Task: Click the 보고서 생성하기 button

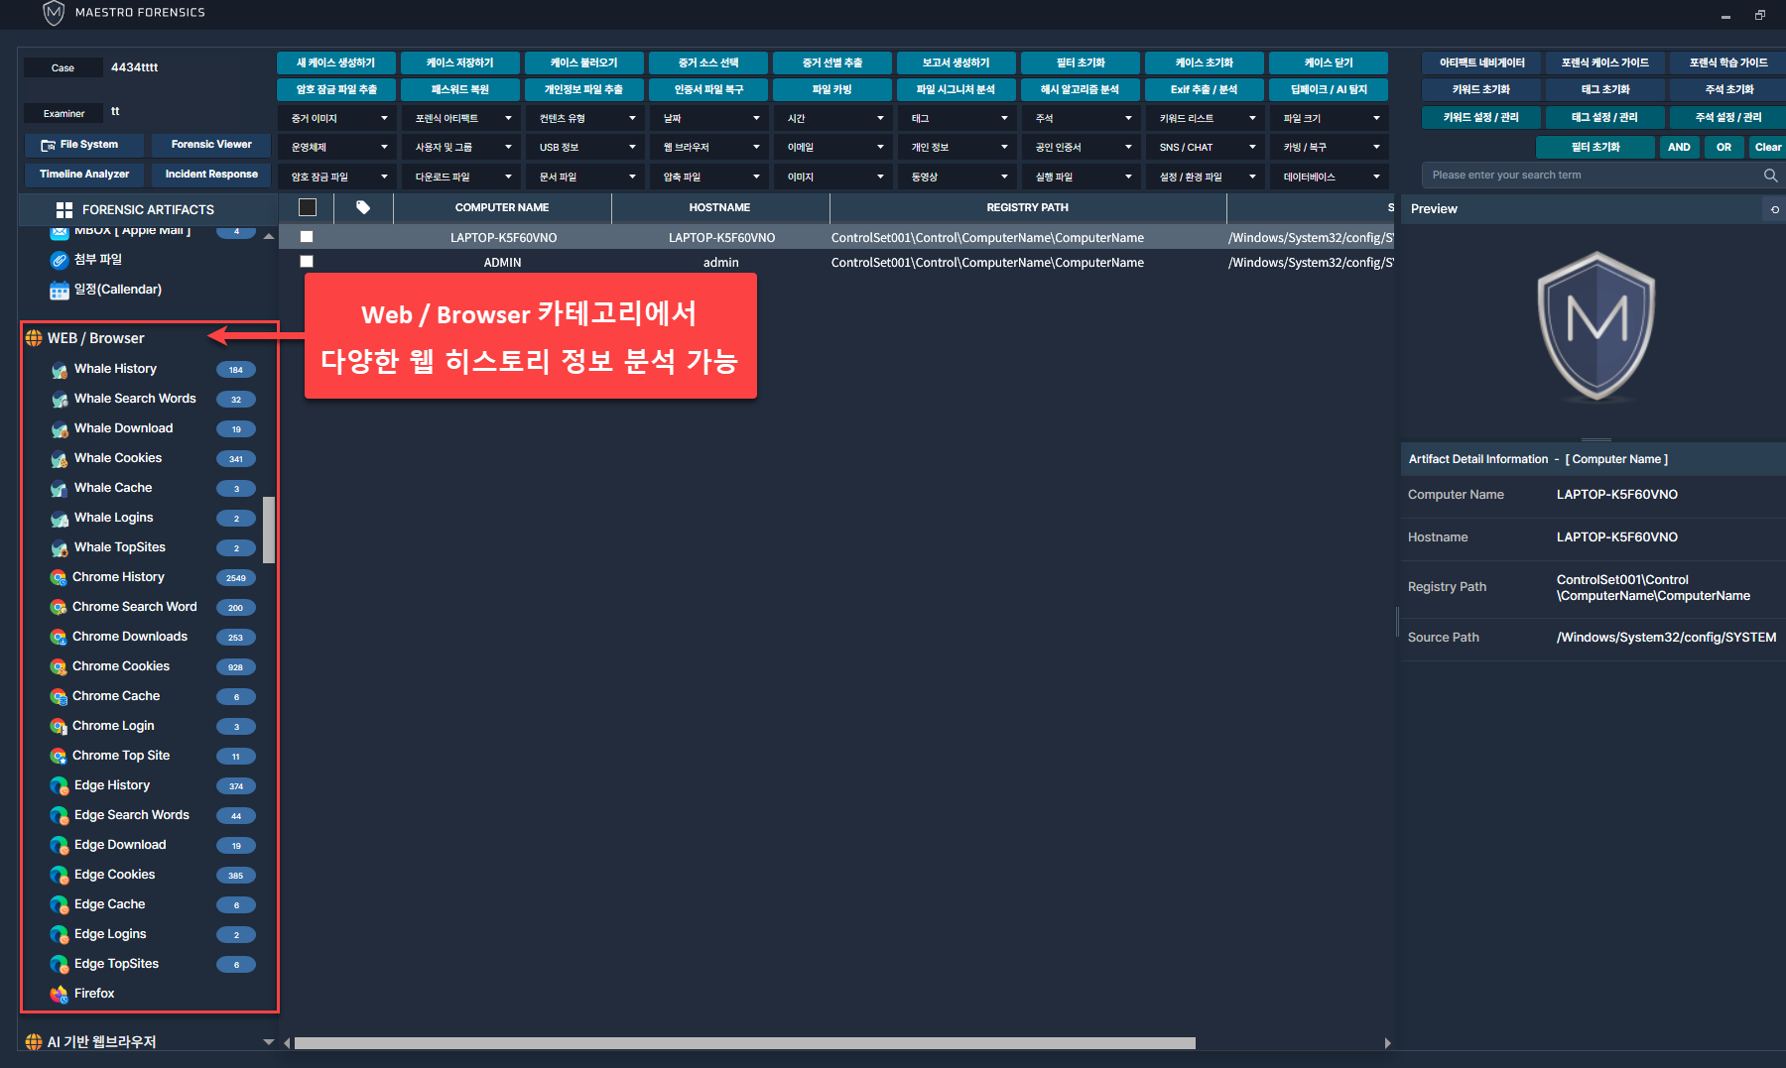Action: [956, 62]
